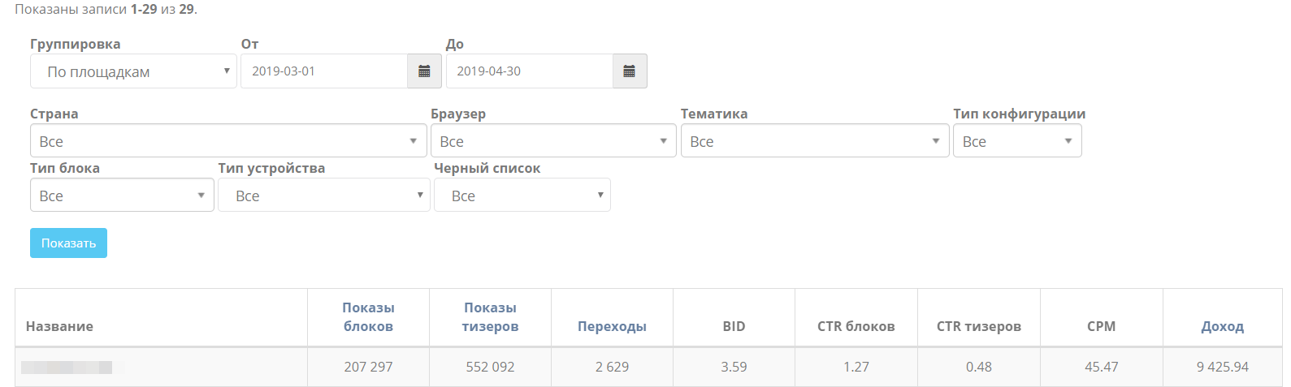Viewport: 1291px width, 387px height.
Task: Expand the Тематика dropdown
Action: pyautogui.click(x=814, y=141)
